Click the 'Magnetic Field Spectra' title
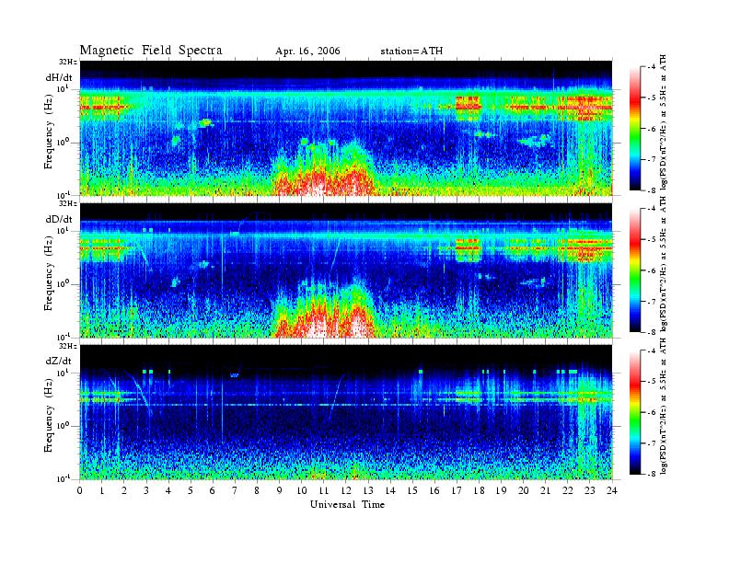729x563 pixels. (x=151, y=51)
